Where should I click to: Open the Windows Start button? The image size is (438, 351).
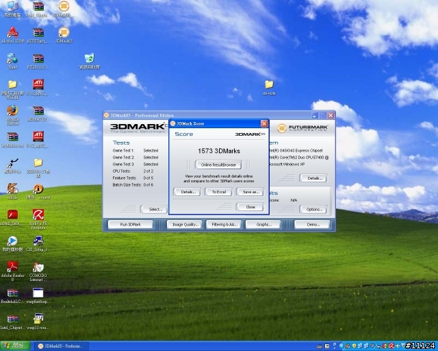coord(15,346)
